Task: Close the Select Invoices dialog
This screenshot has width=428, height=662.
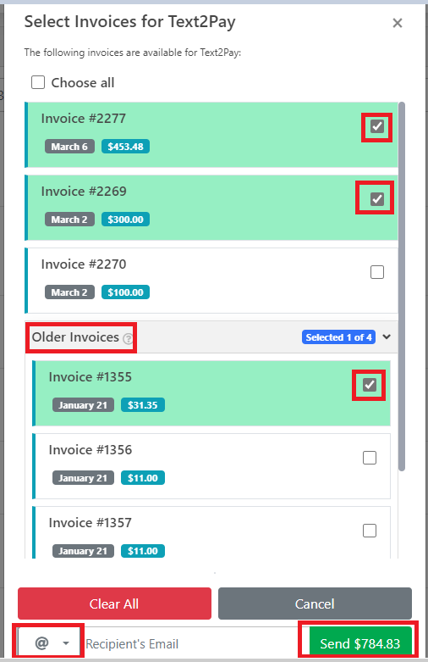Action: pos(398,23)
